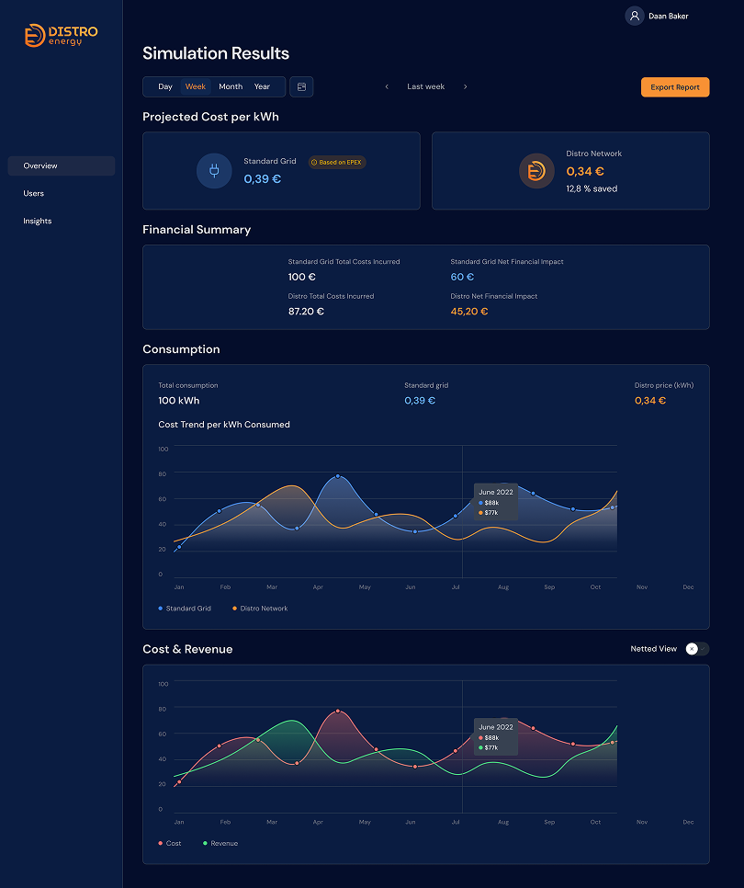
Task: Click the user profile avatar icon
Action: pyautogui.click(x=634, y=16)
